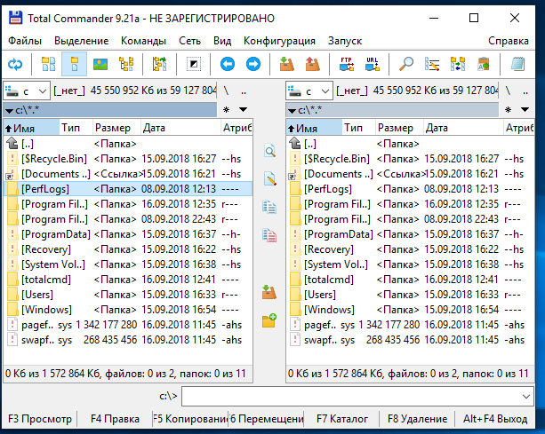This screenshot has height=434, width=545.
Task: Select swapf.. sys file in right panel
Action: click(410, 340)
